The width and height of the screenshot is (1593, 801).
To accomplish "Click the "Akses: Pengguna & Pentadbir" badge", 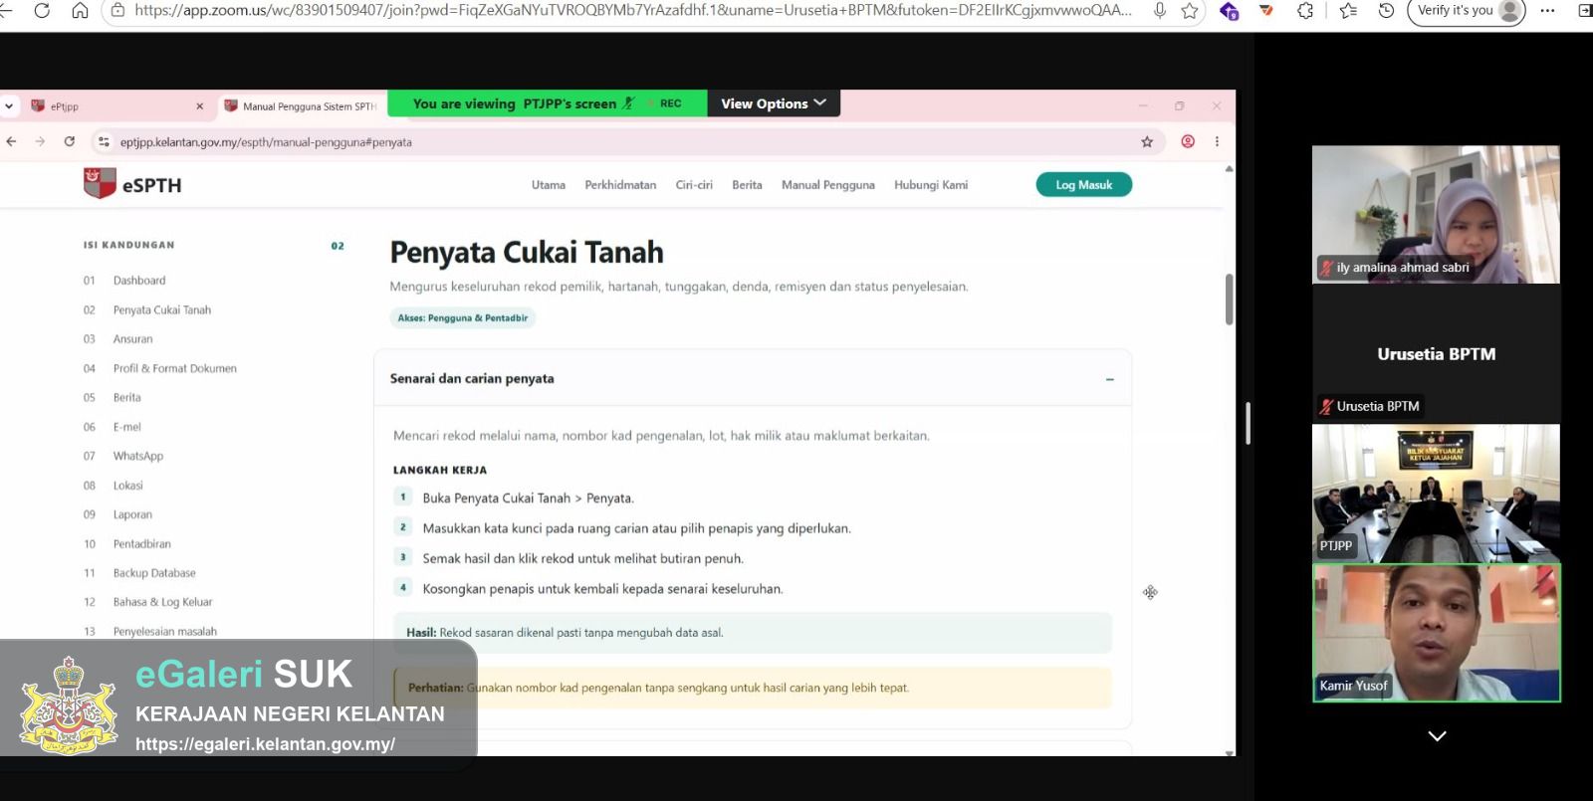I will point(462,318).
